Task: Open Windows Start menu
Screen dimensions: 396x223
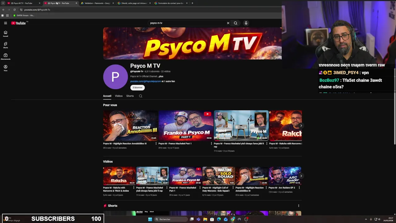Action: pyautogui.click(x=150, y=219)
